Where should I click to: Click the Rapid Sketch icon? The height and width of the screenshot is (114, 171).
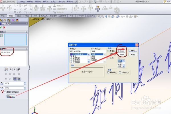pos(97,8)
